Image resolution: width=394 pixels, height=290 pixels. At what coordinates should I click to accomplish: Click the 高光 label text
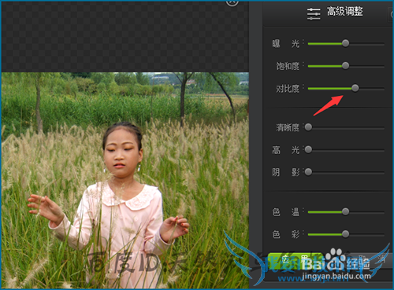[x=286, y=150]
